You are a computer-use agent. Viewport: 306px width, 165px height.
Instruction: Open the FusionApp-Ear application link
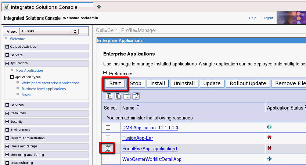click(138, 138)
